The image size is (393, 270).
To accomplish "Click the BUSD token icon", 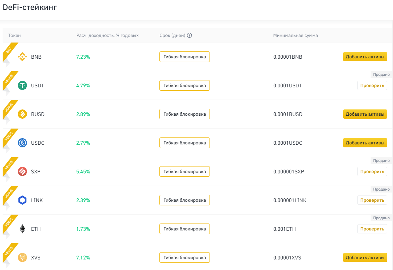I will (22, 114).
